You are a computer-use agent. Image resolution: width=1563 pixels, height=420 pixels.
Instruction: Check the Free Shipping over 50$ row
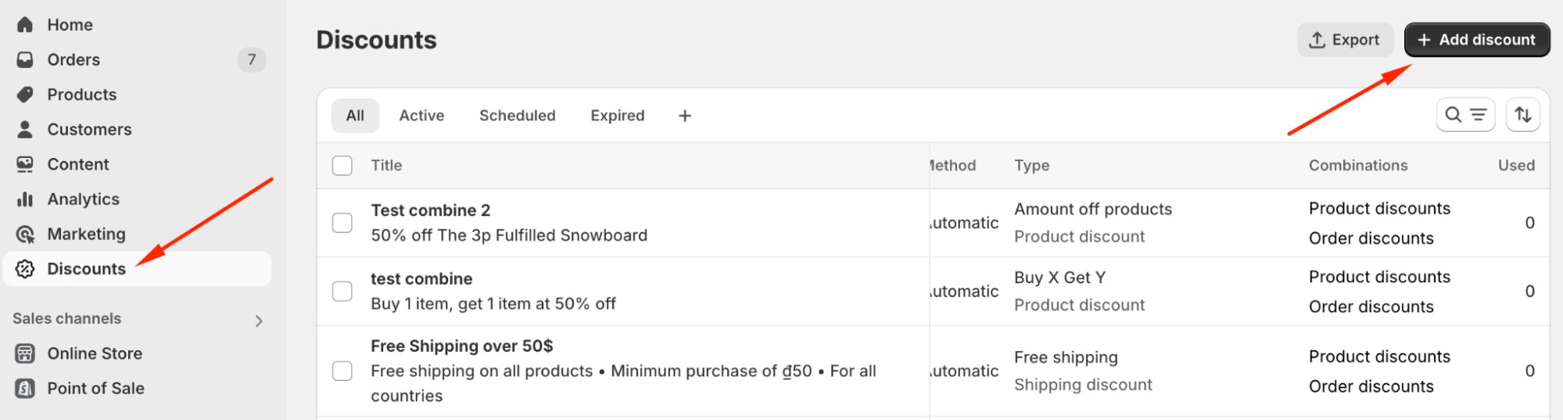click(342, 371)
